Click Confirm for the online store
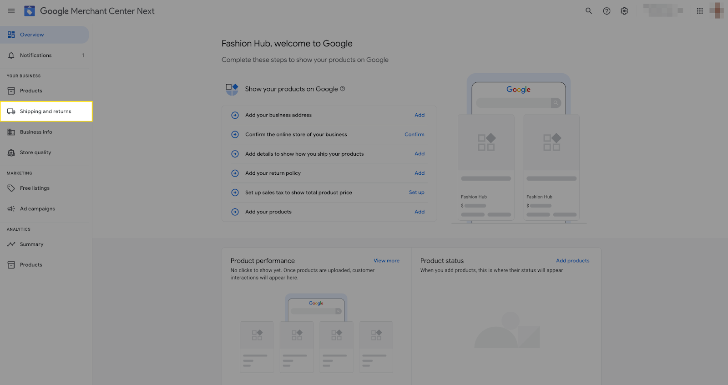This screenshot has width=728, height=385. coord(414,135)
